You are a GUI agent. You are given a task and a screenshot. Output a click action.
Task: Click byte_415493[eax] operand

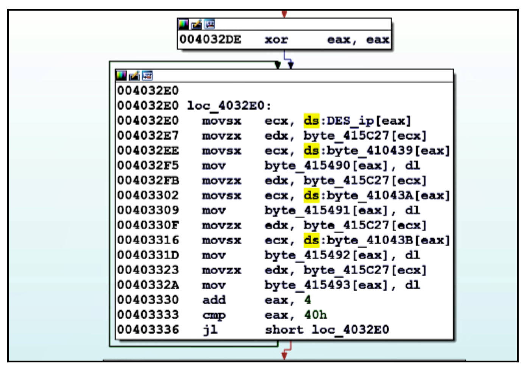(326, 285)
